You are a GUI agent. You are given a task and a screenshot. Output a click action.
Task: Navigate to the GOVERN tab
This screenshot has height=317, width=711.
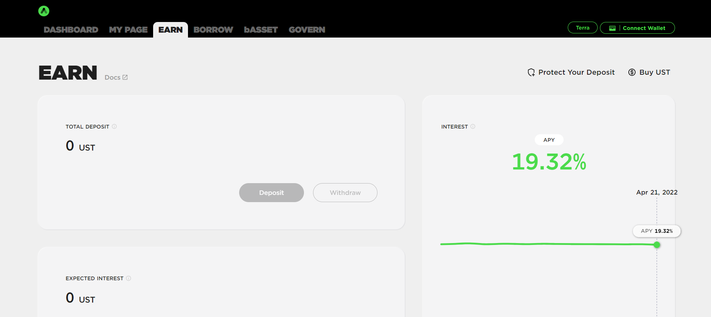(x=307, y=30)
